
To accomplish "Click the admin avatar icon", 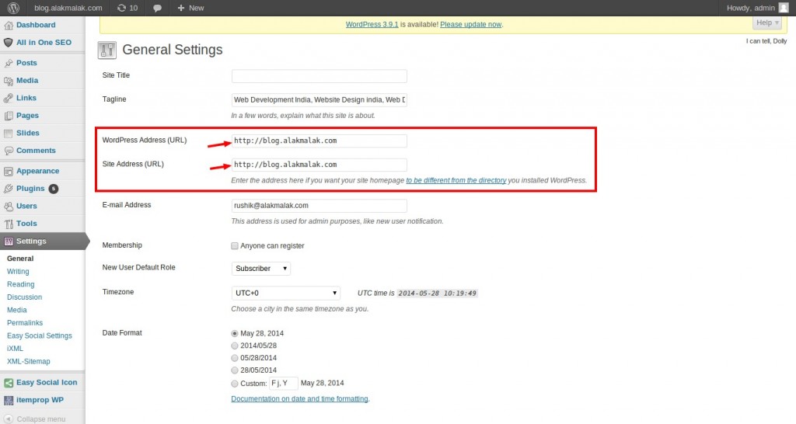I will 784,8.
